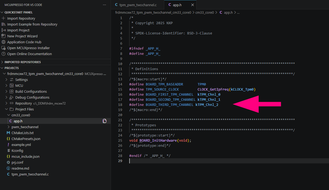Click the Project Files folder icon
Viewport: 329px width, 190px height.
point(12,109)
